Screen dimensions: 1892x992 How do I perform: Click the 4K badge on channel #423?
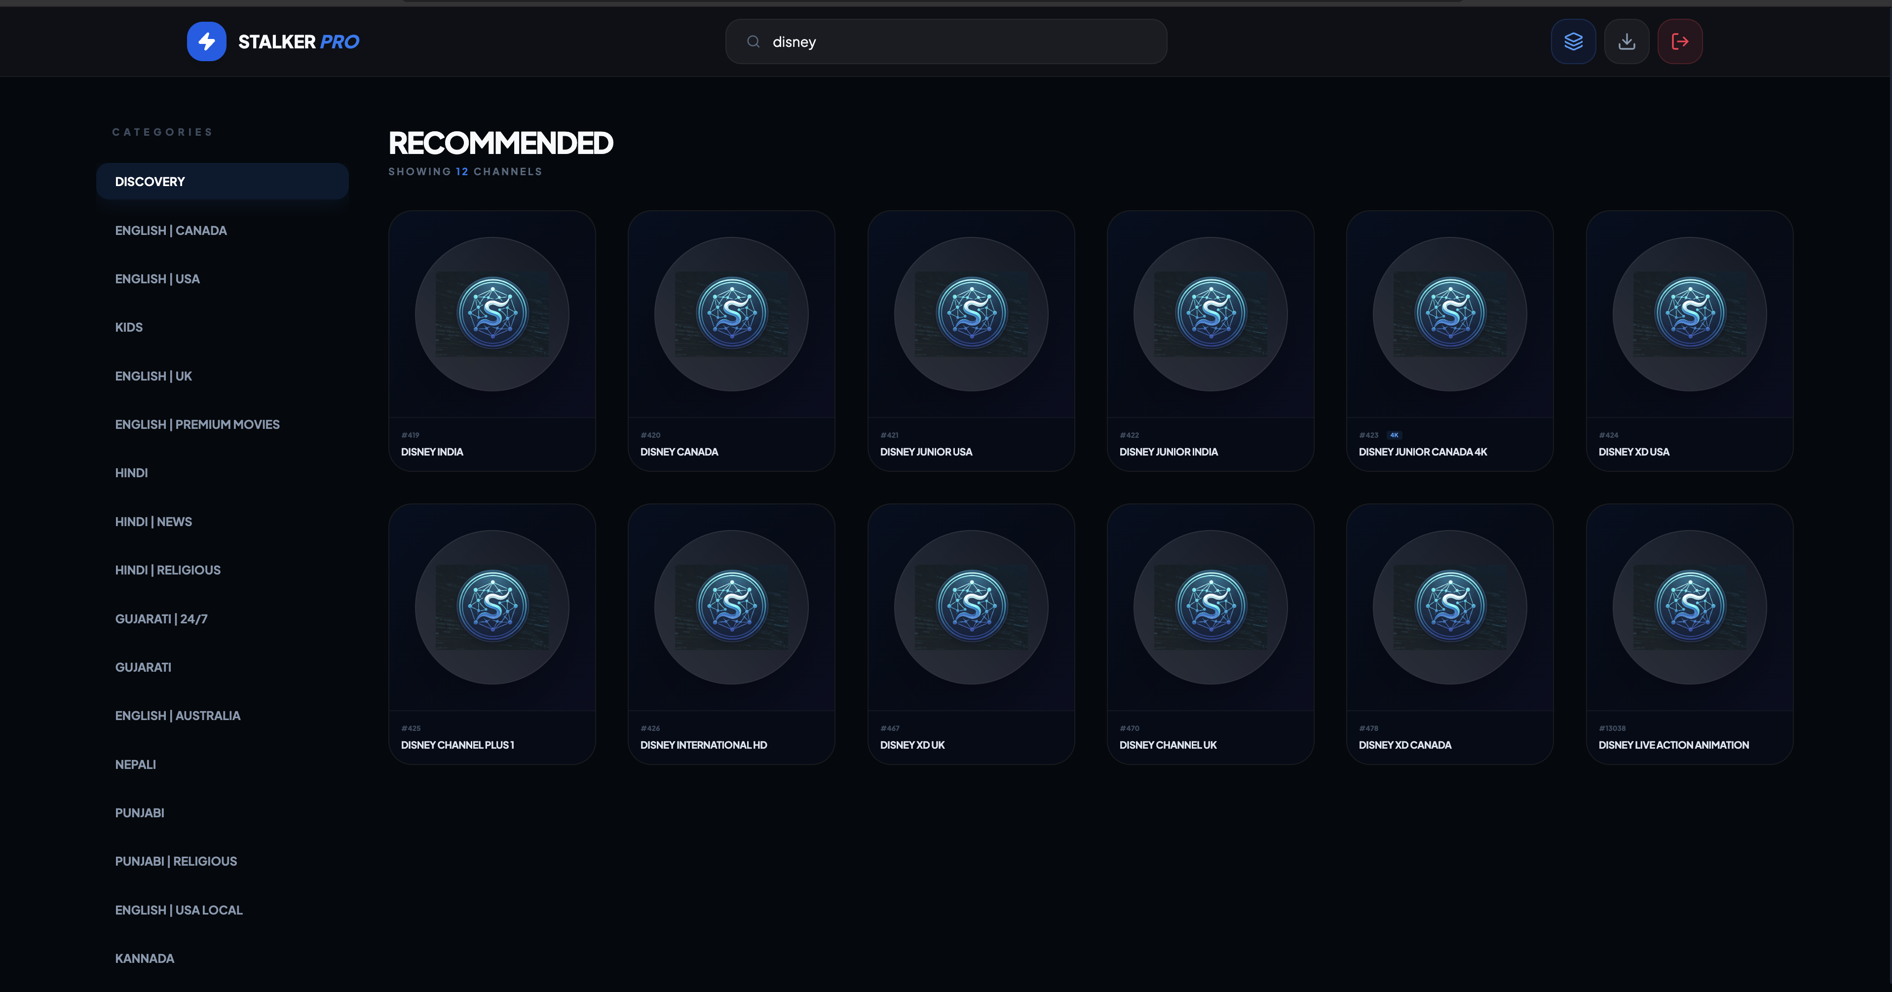coord(1394,435)
